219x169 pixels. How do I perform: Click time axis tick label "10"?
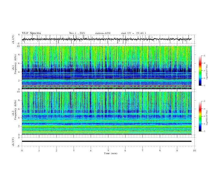pyautogui.click(x=194, y=150)
